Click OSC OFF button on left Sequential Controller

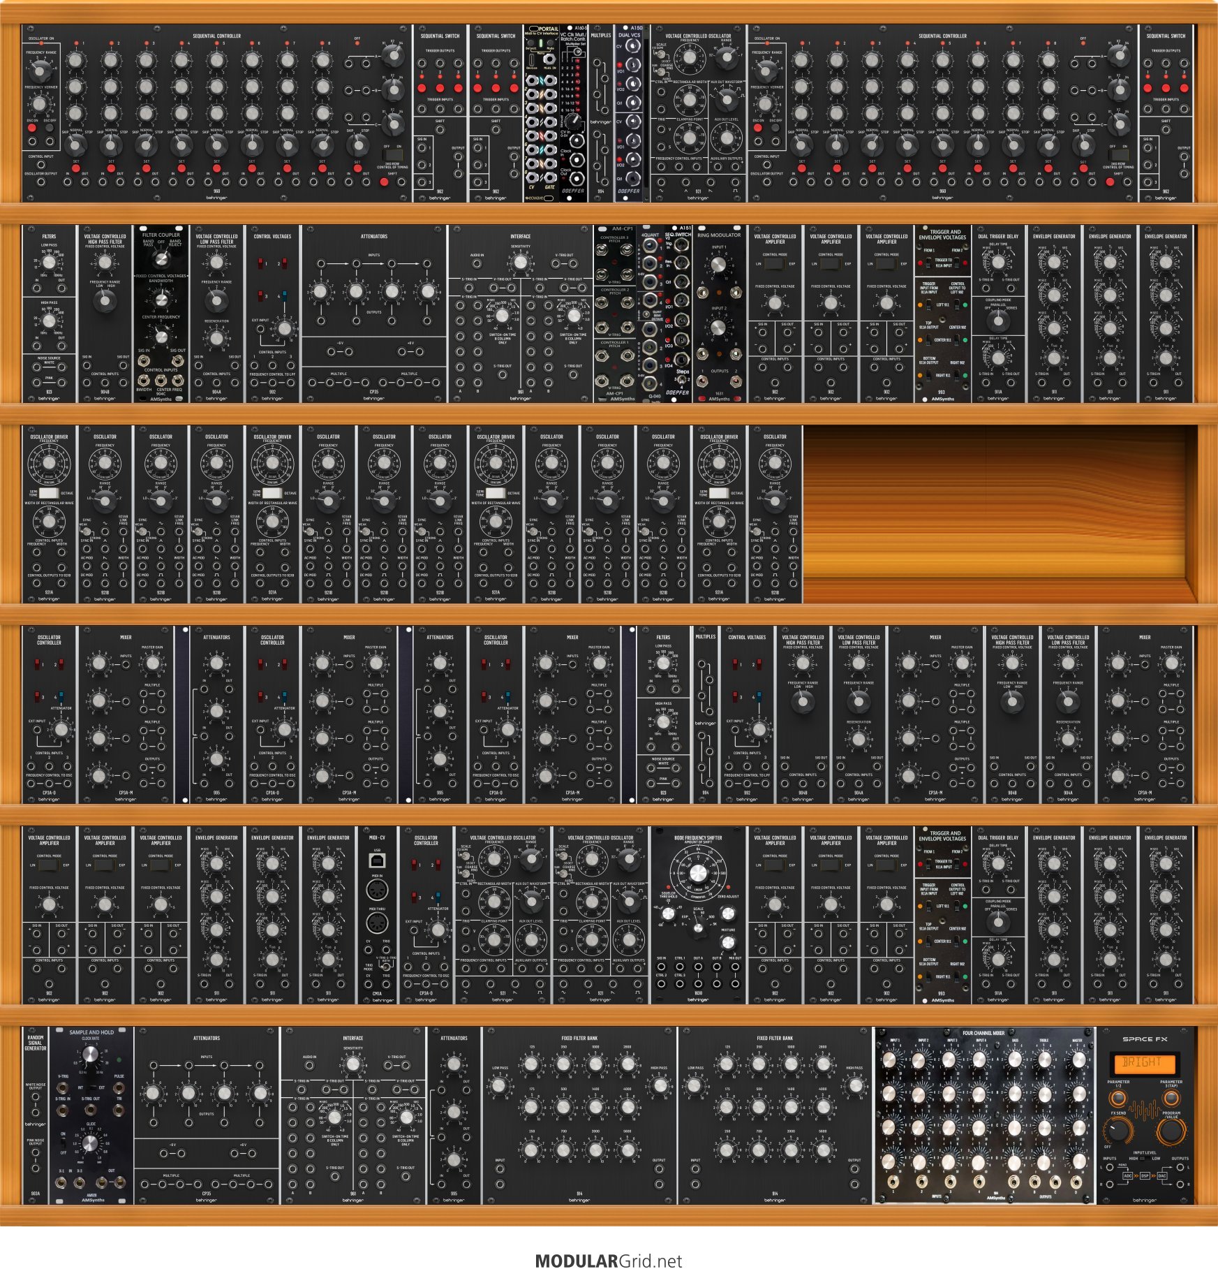click(50, 129)
